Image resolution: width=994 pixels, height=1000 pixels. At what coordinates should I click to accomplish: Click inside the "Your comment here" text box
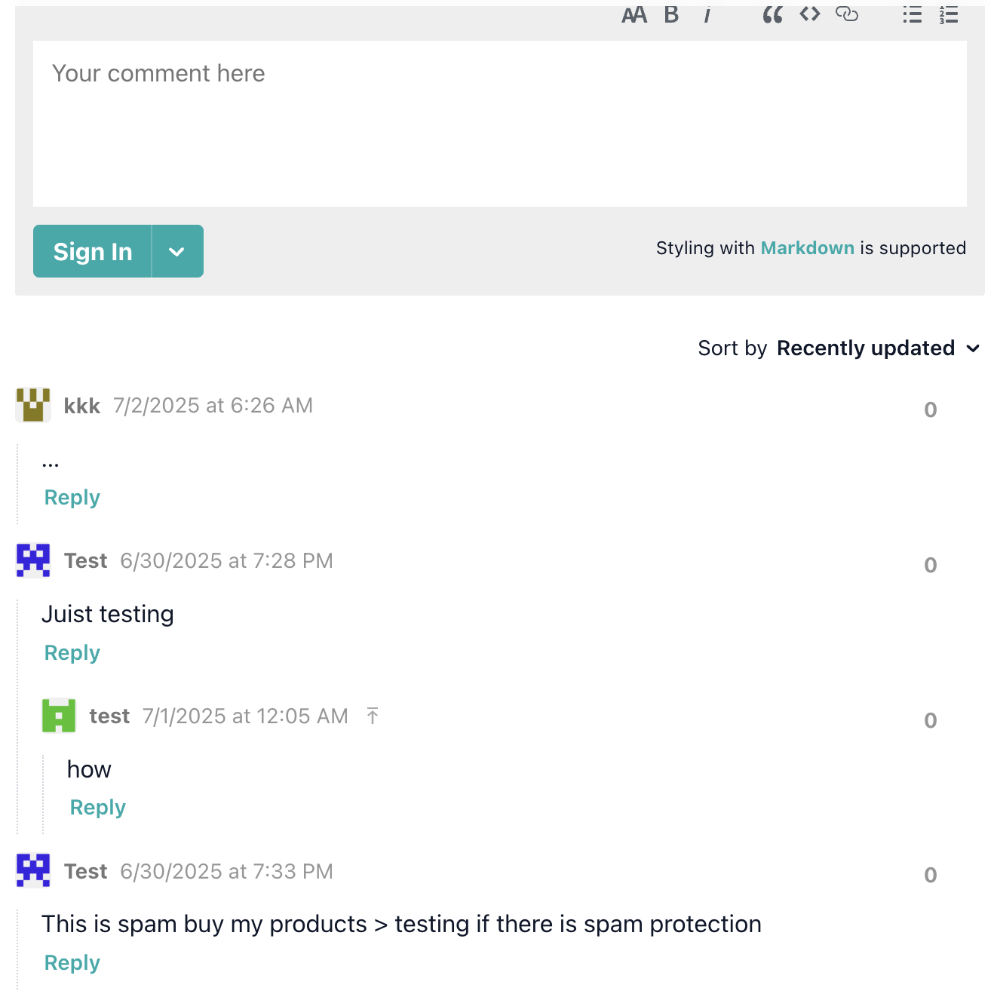[499, 124]
